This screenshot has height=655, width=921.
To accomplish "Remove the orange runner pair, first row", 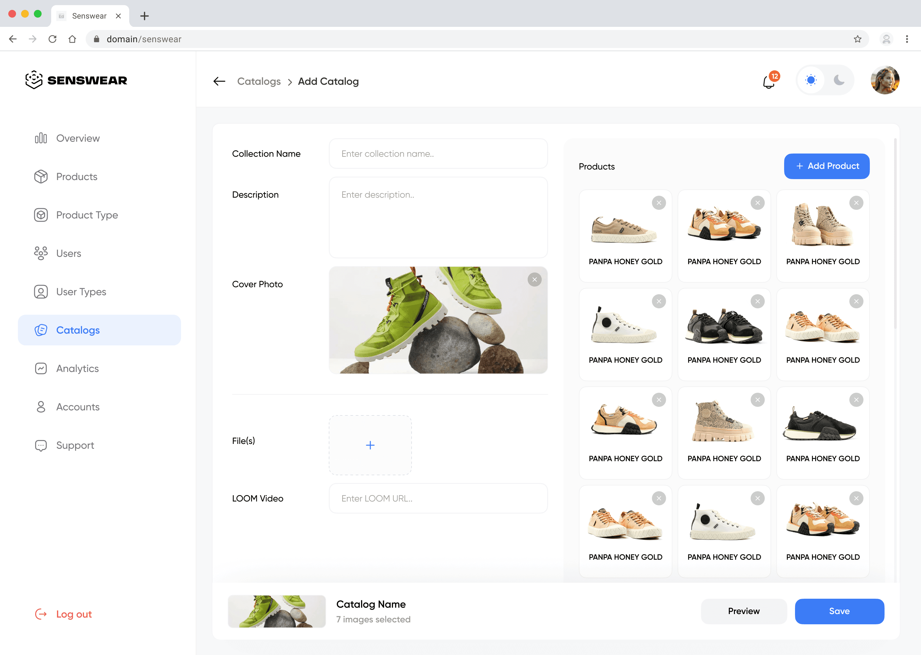I will 758,203.
